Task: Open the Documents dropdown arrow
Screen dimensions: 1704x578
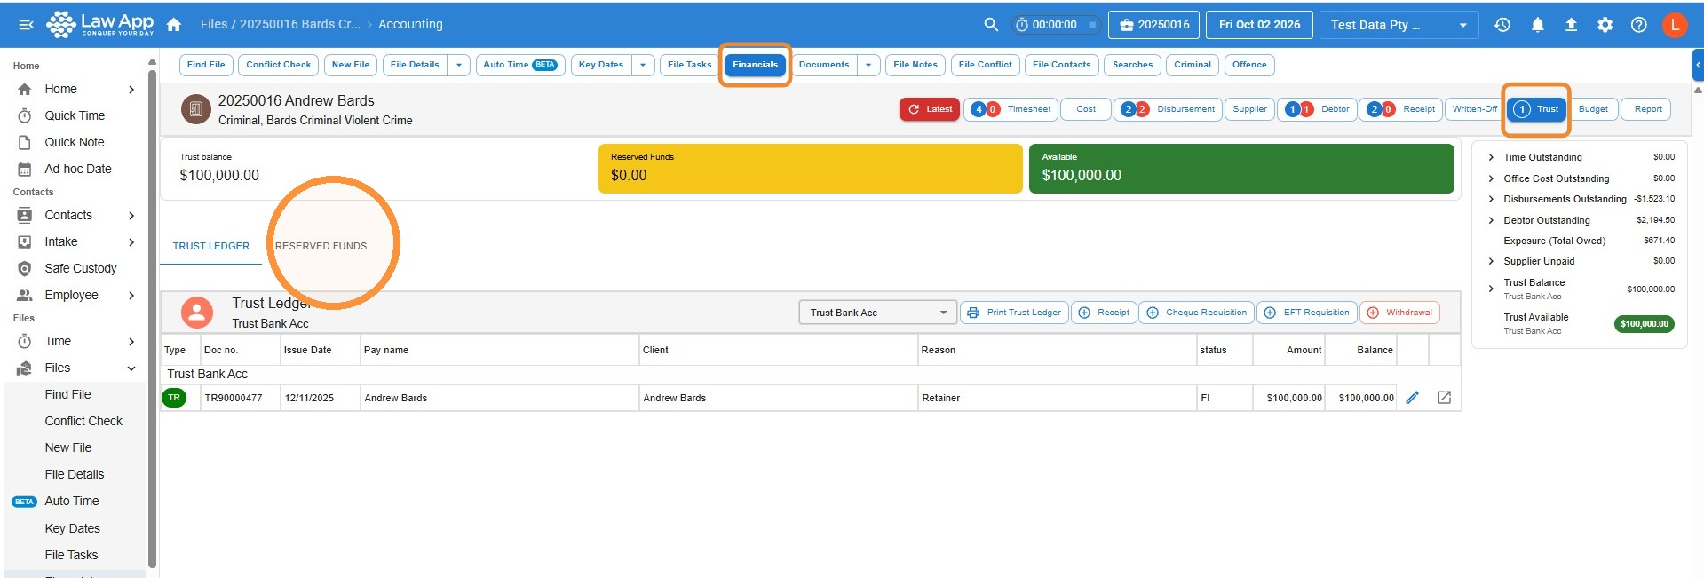Action: click(x=868, y=65)
